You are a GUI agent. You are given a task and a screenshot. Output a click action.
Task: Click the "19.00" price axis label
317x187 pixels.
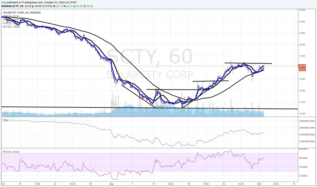[x=302, y=79]
